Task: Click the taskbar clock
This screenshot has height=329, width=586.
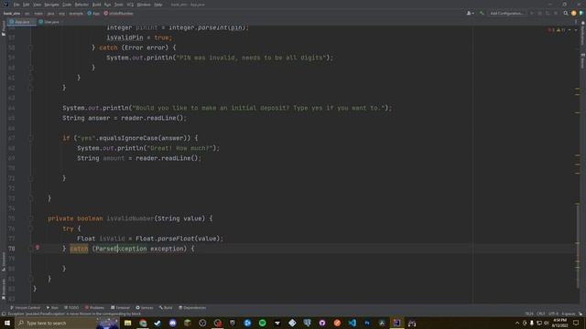Action: pos(559,323)
